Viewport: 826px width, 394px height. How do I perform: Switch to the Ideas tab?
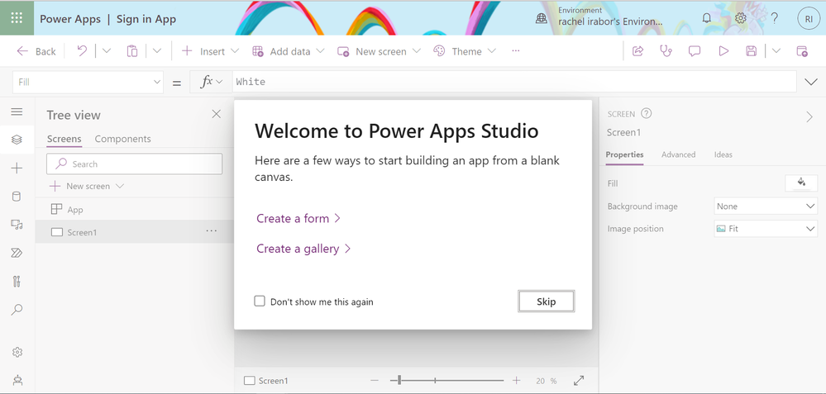click(x=723, y=154)
